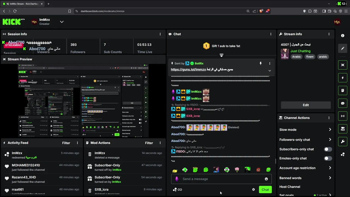
Task: Open Mod Actions three-dot menu
Action: pos(160,143)
